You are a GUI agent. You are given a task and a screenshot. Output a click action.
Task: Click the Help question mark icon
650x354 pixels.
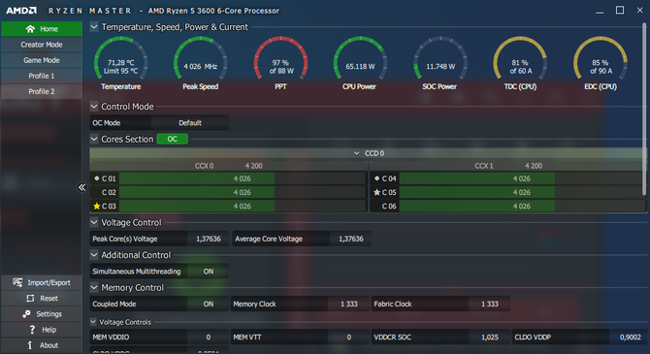(x=32, y=330)
